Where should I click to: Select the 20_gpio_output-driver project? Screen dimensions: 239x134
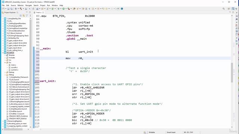(15, 41)
